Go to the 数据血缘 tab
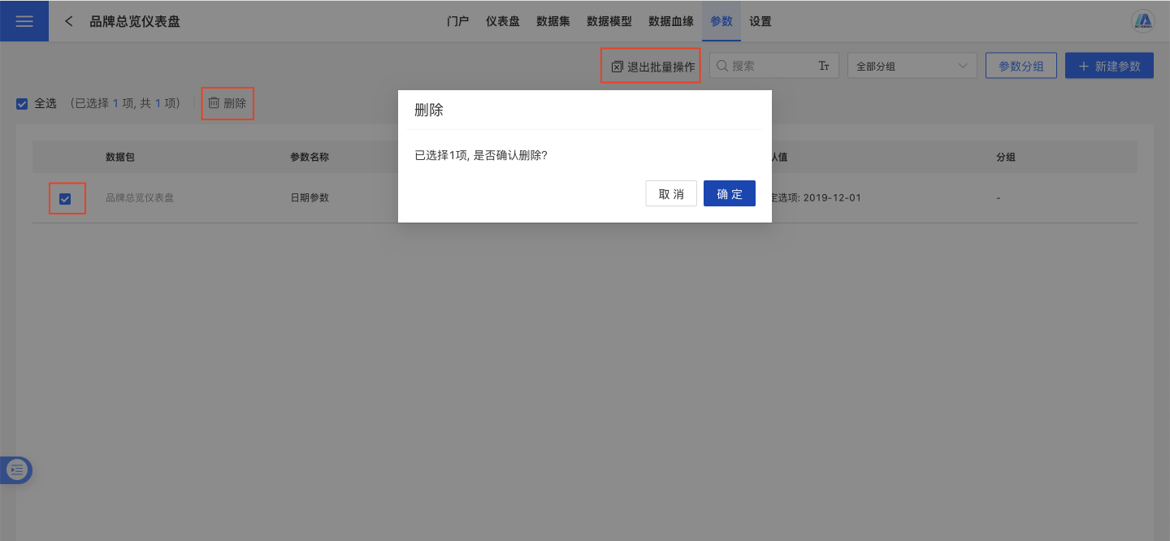Screen dimensions: 1170x541 point(670,21)
